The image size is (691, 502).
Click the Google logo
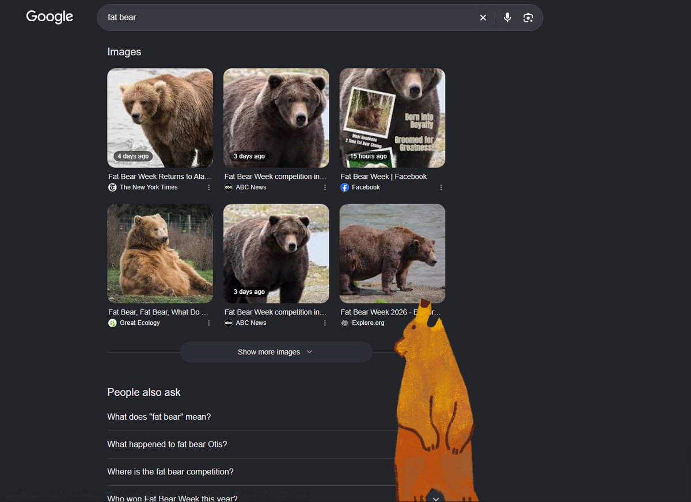50,17
